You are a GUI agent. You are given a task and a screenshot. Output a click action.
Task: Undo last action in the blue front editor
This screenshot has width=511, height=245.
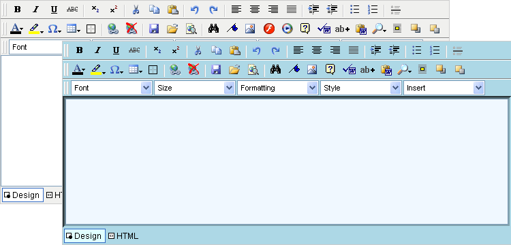point(257,50)
